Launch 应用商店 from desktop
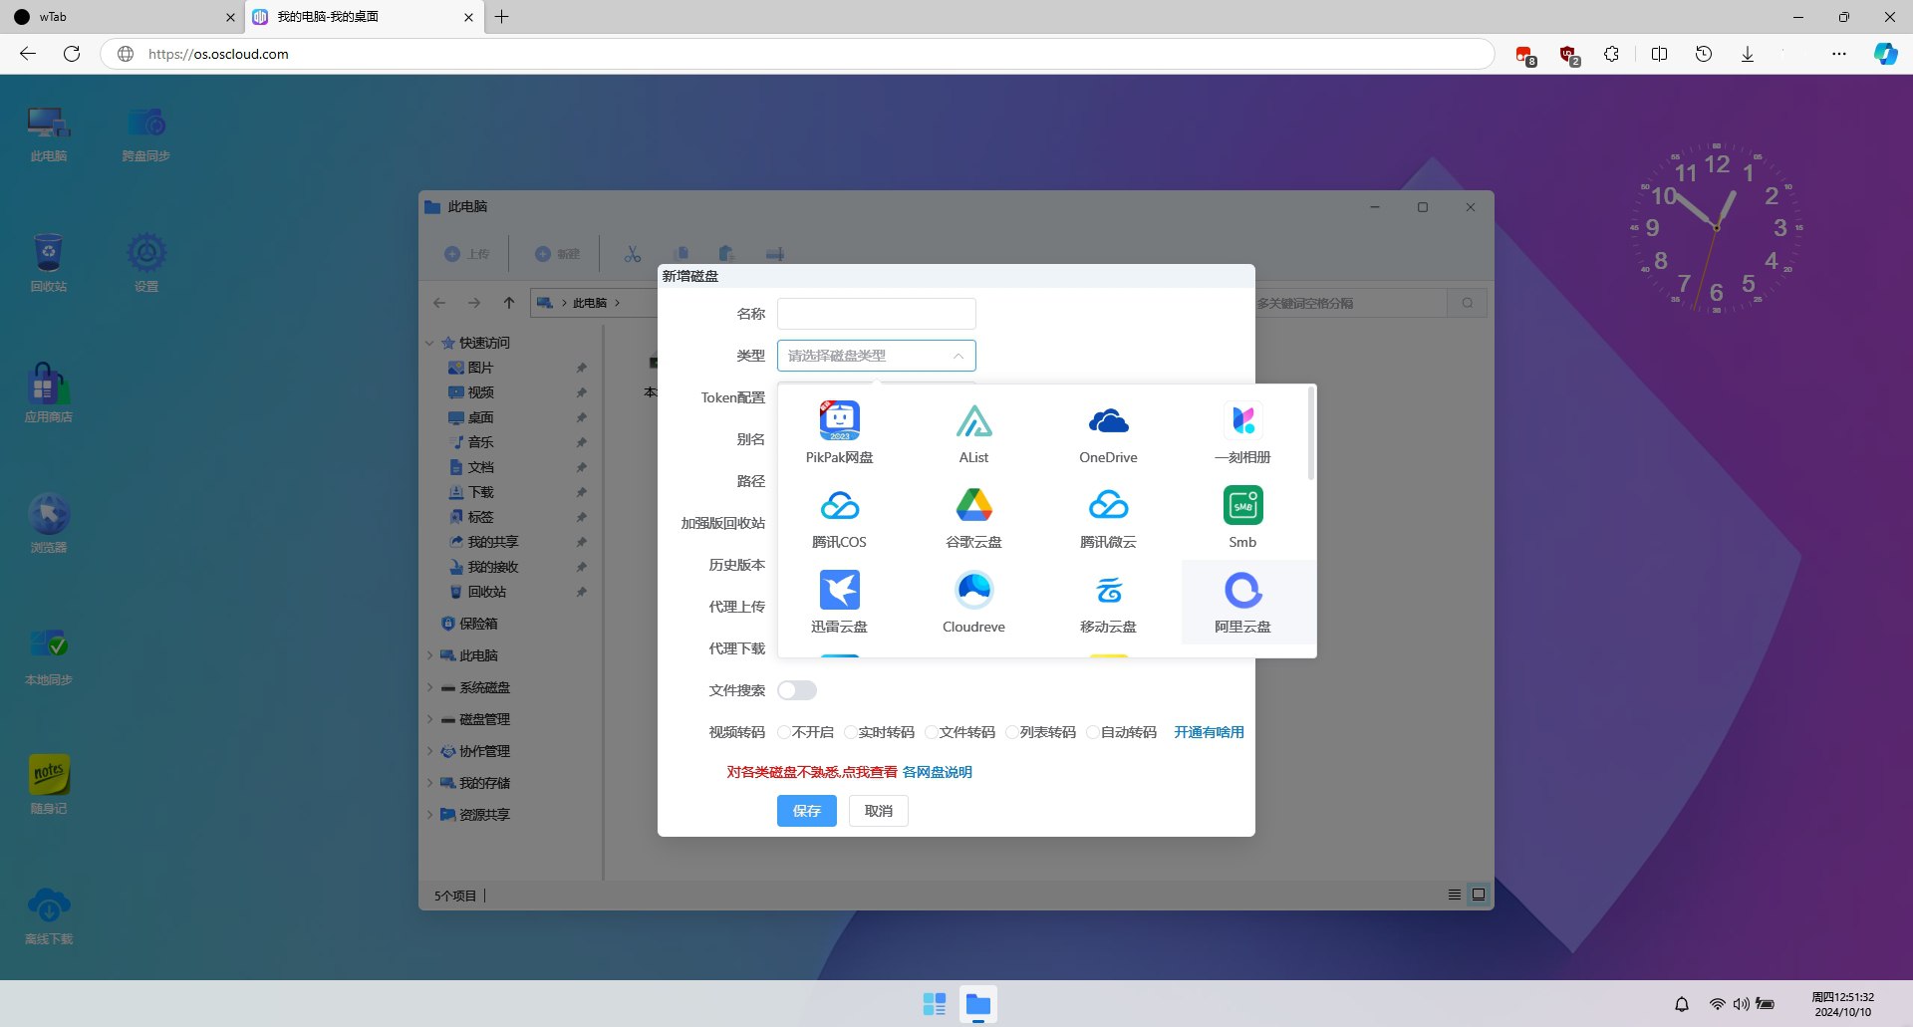 click(x=48, y=393)
